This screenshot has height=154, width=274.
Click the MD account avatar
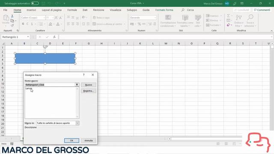click(x=227, y=3)
